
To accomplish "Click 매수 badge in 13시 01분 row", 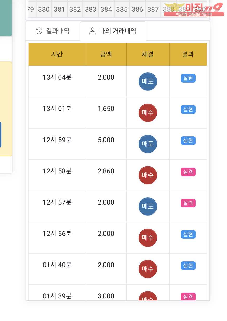I will click(x=148, y=112).
